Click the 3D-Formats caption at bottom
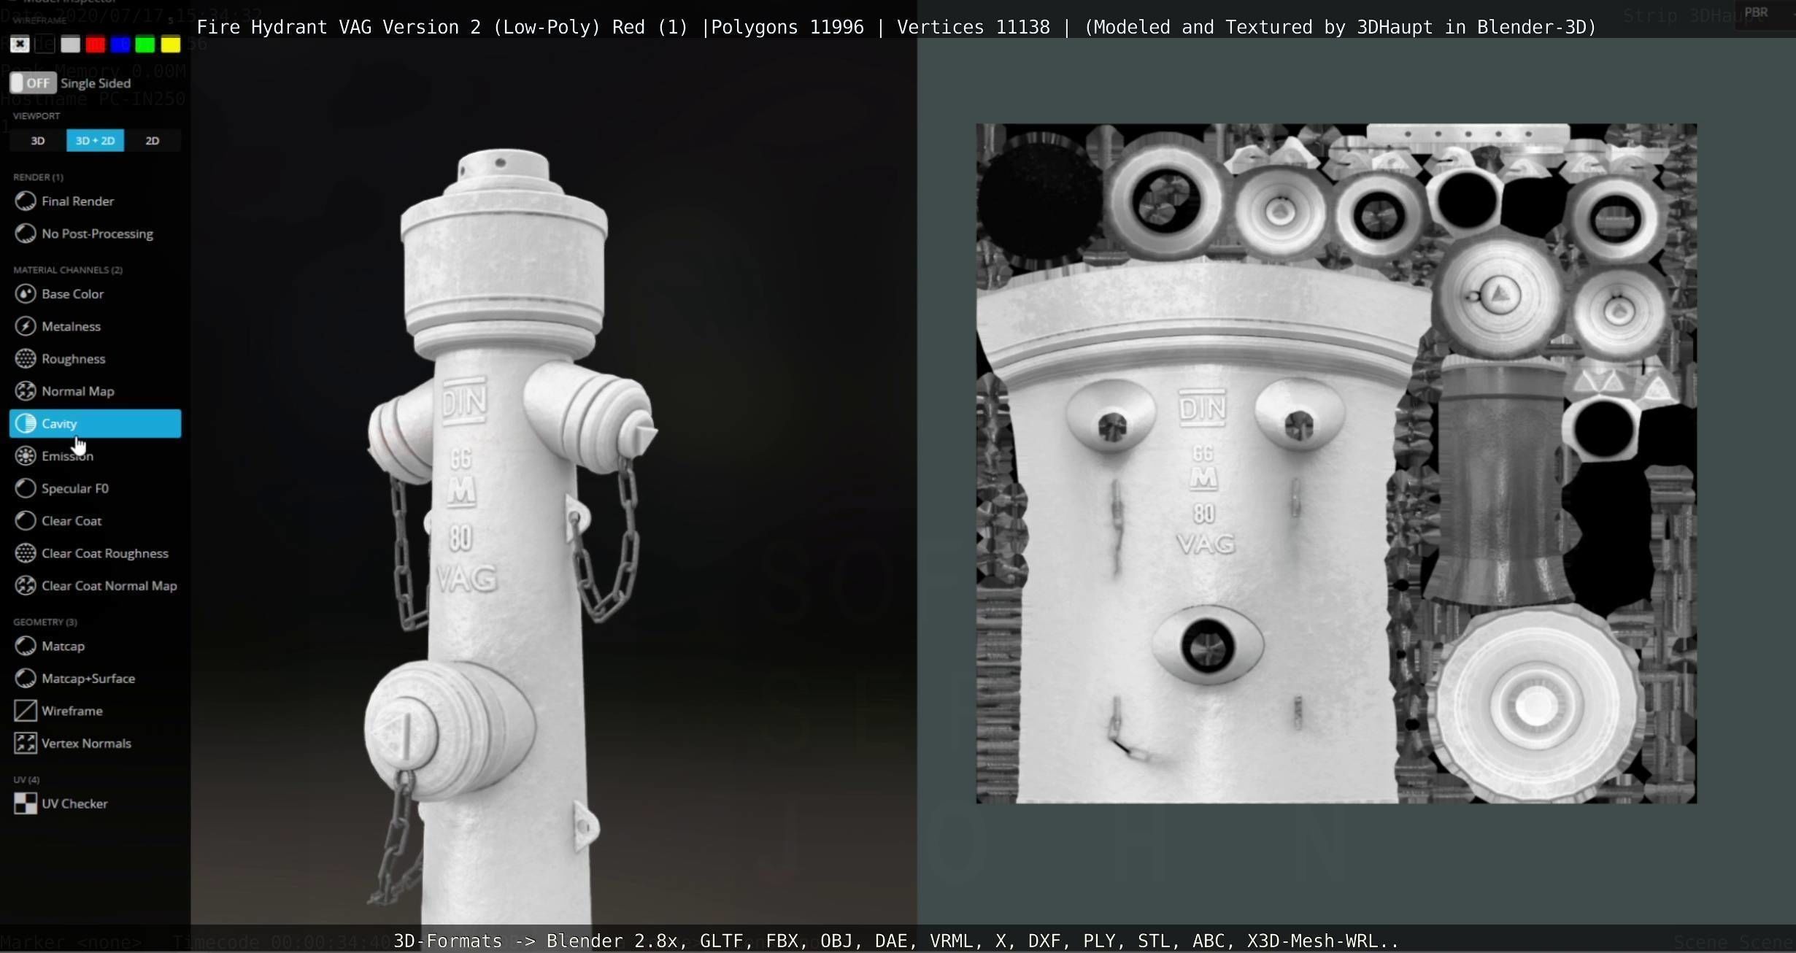Viewport: 1796px width, 953px height. coord(895,941)
